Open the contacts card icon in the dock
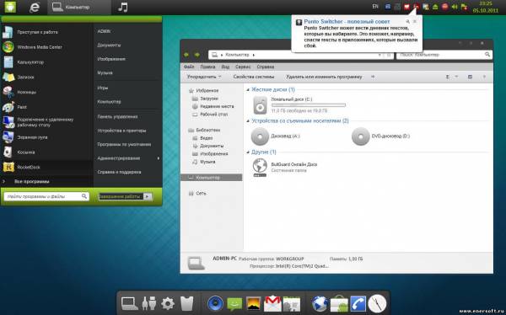Image resolution: width=506 pixels, height=315 pixels. point(292,304)
